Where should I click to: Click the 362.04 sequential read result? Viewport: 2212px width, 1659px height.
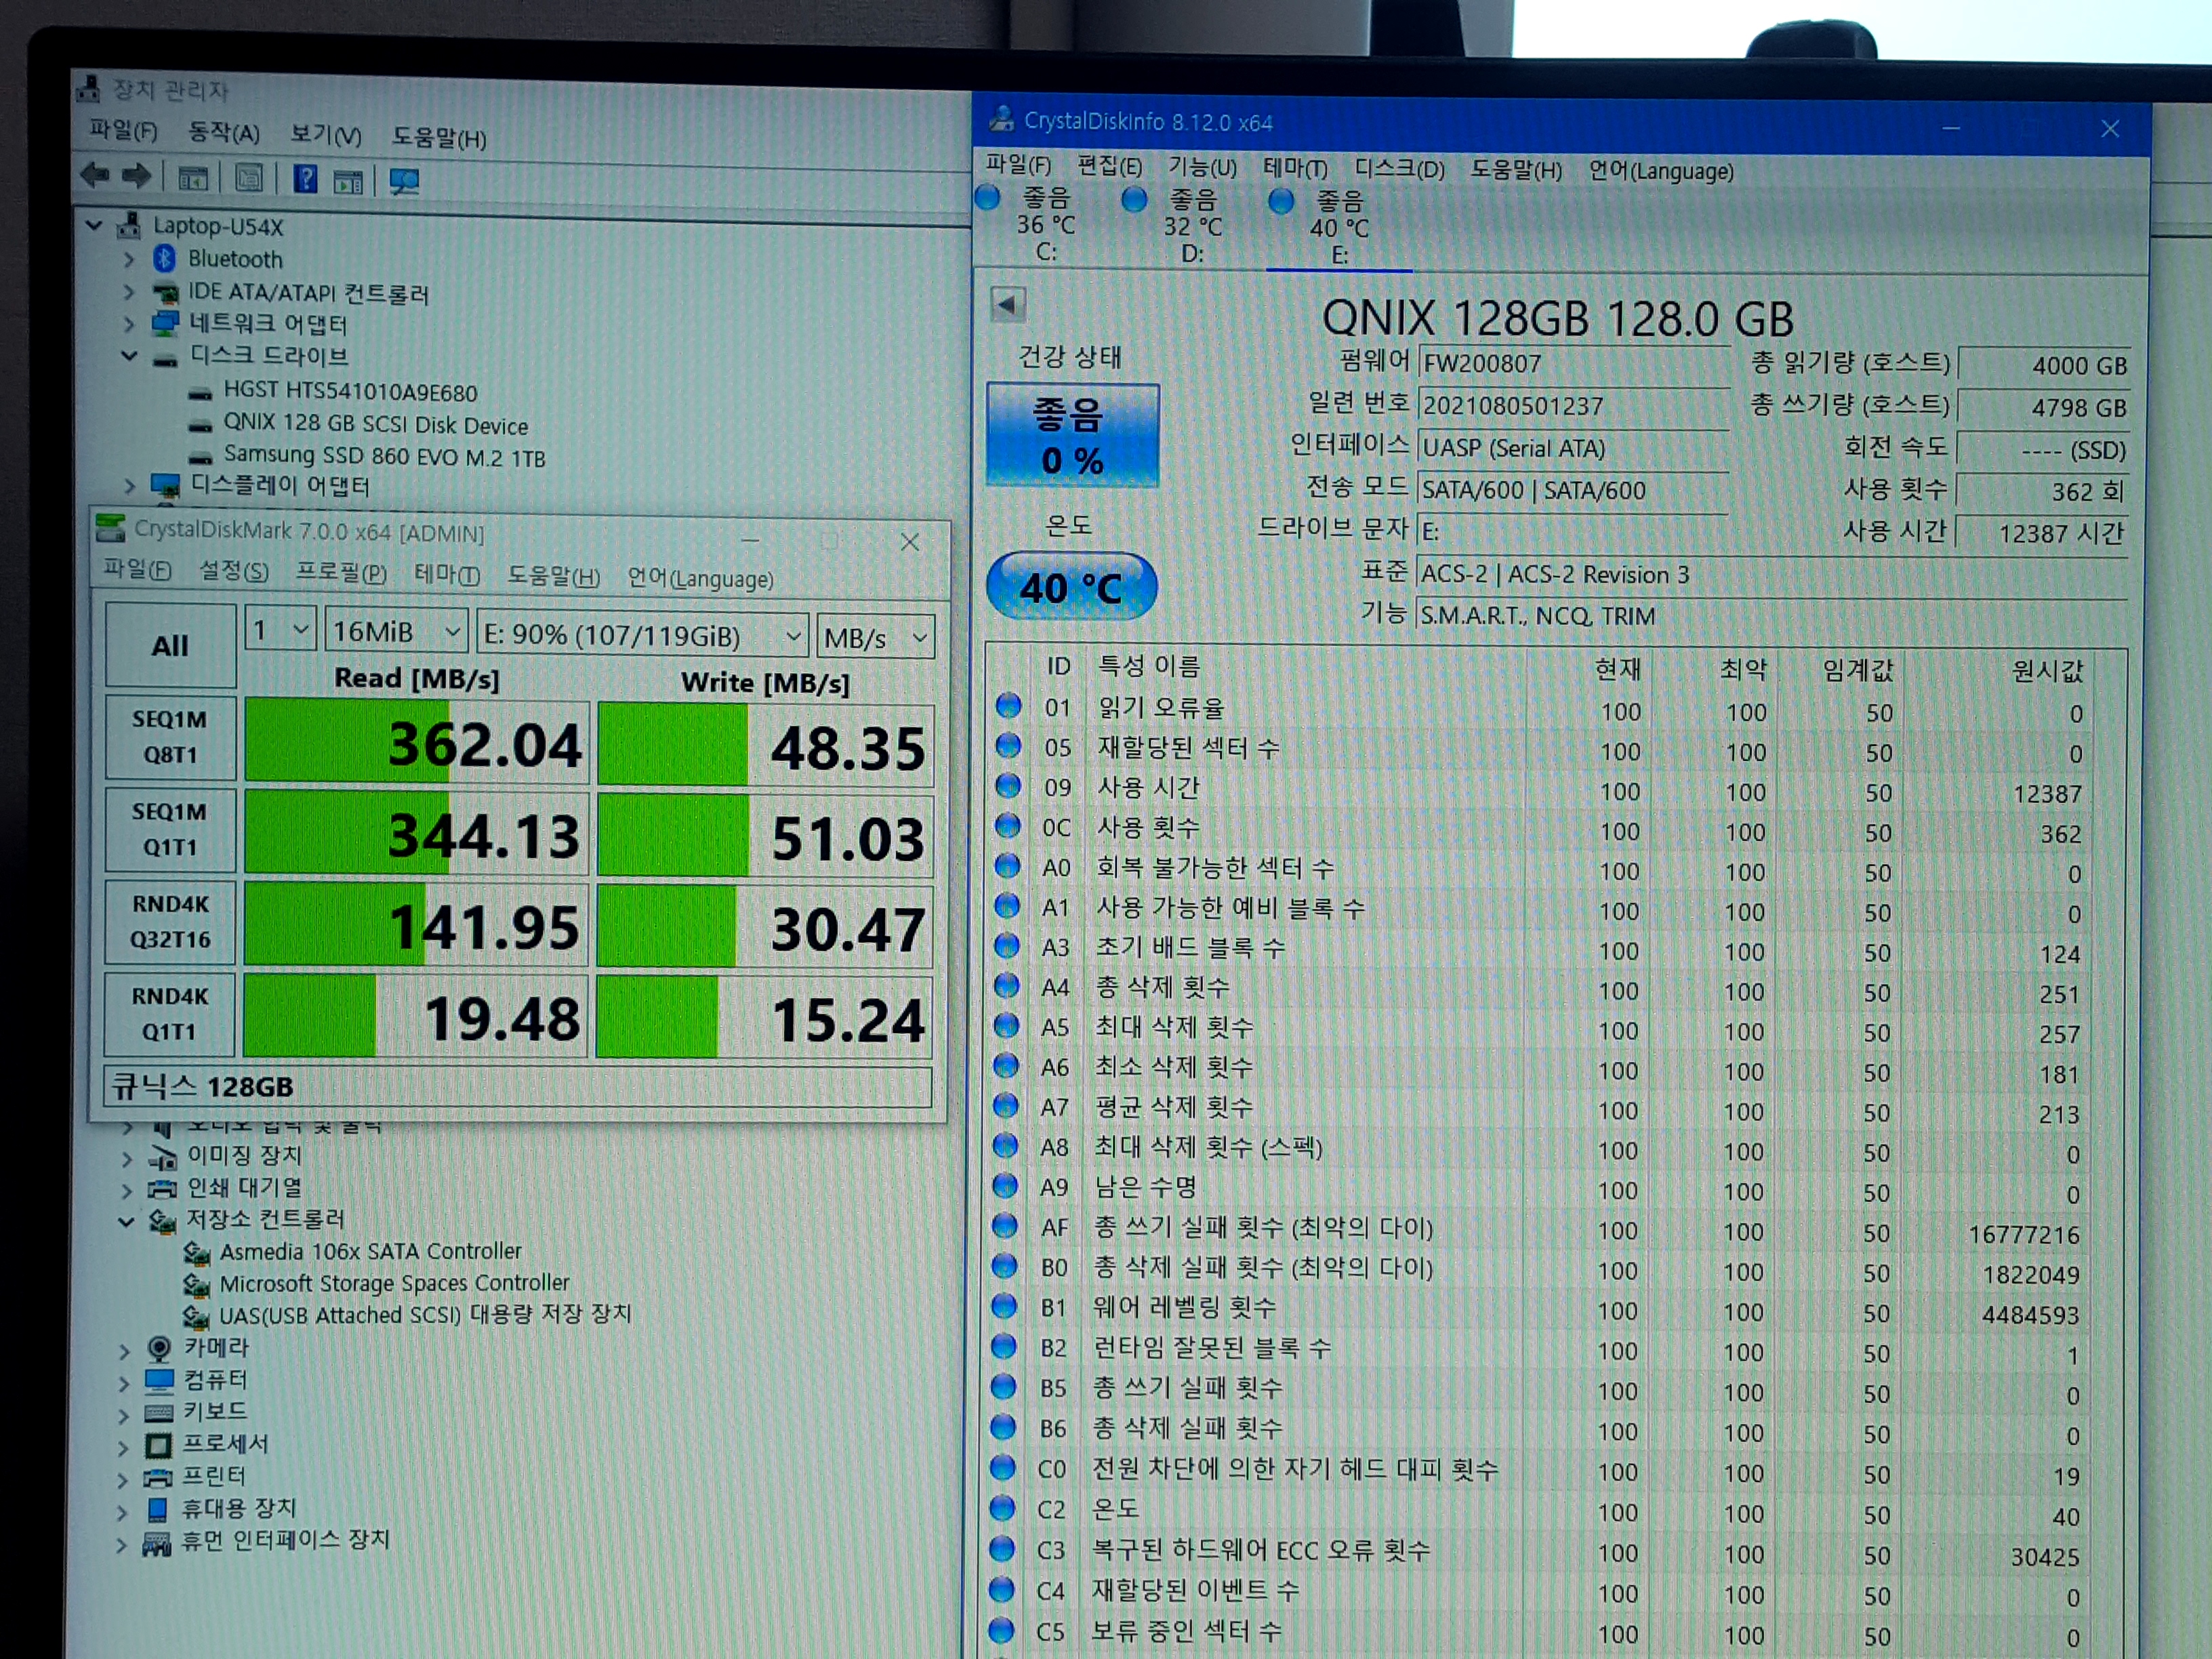click(x=417, y=741)
